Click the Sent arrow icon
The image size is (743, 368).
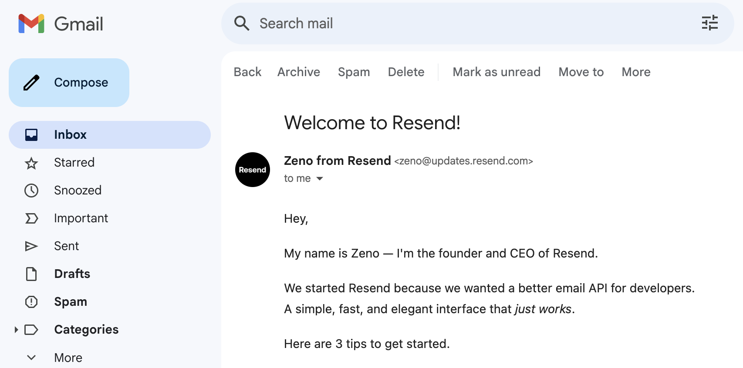31,246
